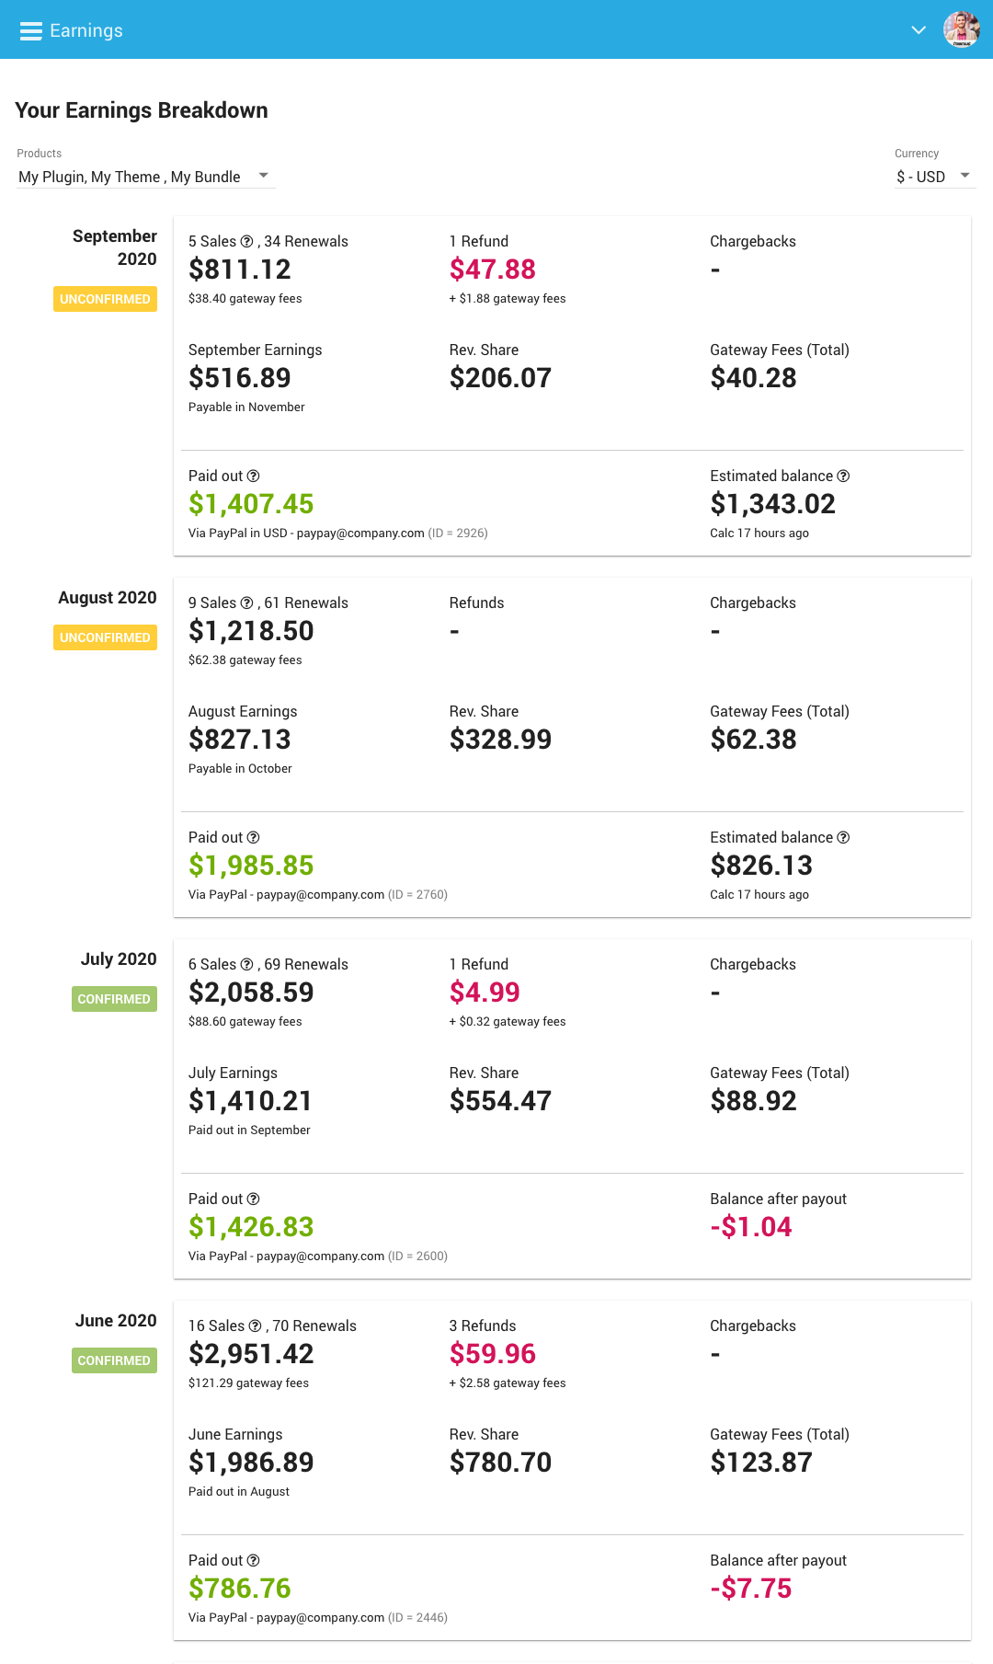
Task: Click help icon next to June Paid out
Action: pos(254,1561)
